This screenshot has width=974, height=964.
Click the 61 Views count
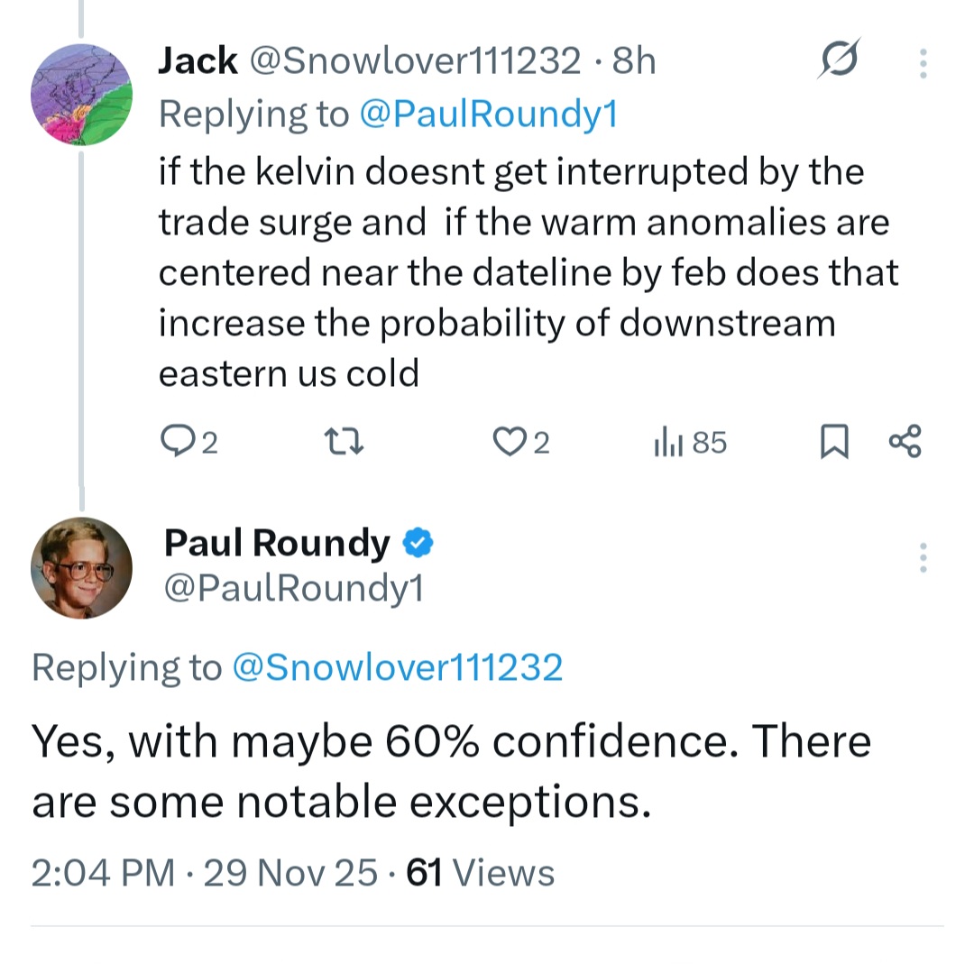(481, 873)
